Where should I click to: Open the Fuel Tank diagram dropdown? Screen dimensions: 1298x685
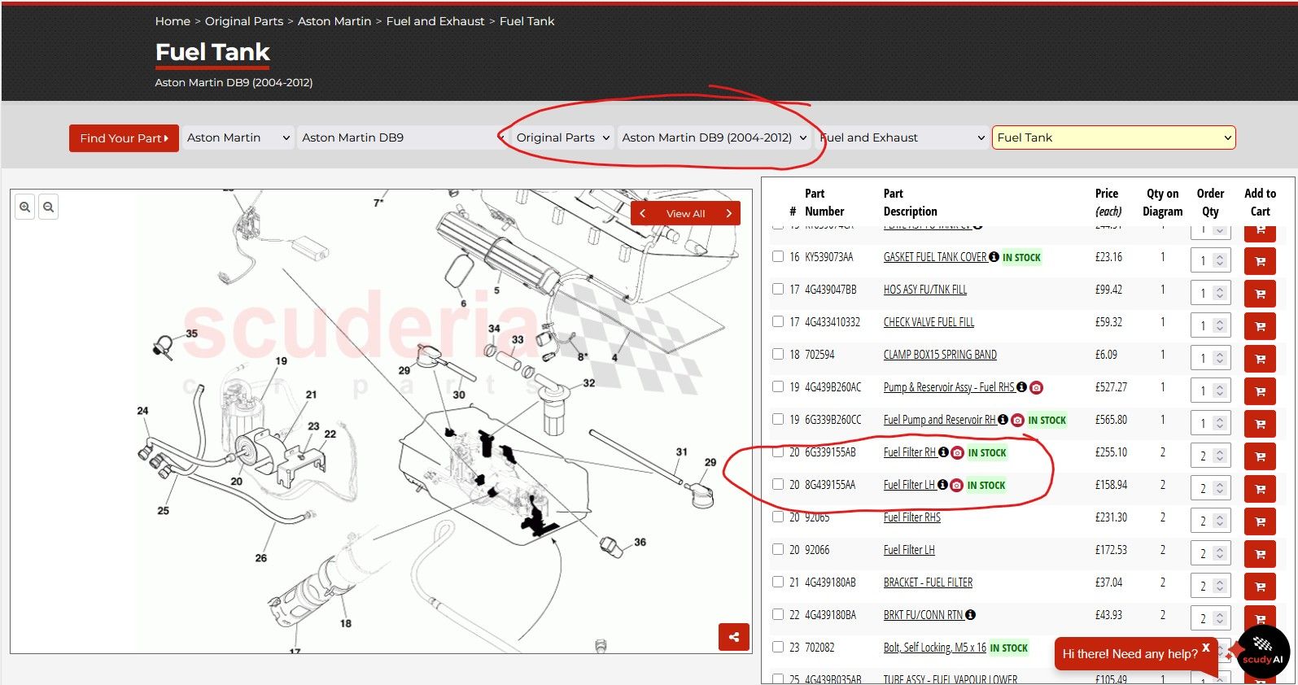(1113, 137)
